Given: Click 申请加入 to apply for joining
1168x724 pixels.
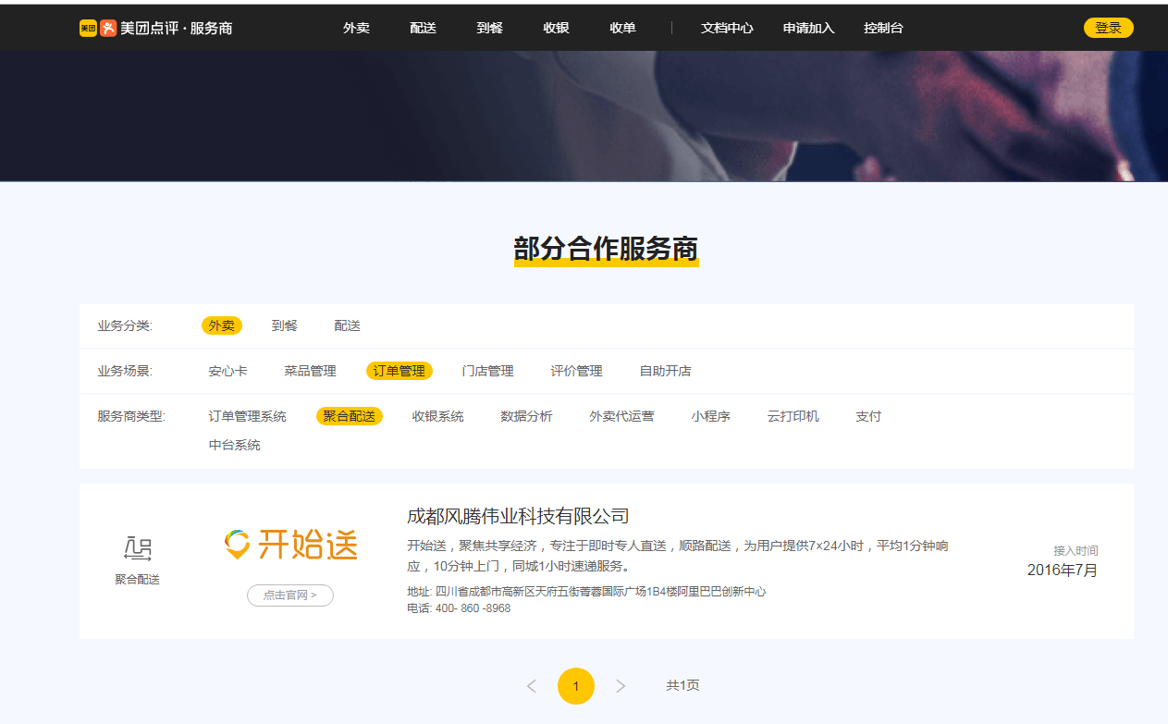Looking at the screenshot, I should [807, 28].
